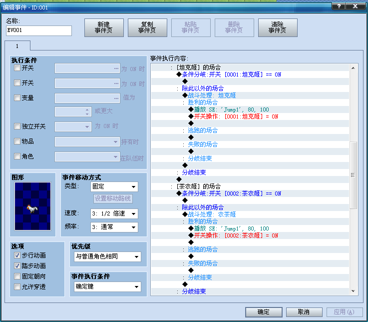Select event page tab 1

(x=17, y=46)
